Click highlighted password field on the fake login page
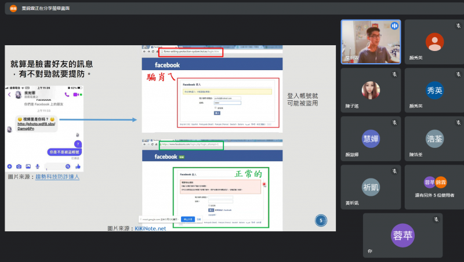464x262 pixels. (x=227, y=103)
